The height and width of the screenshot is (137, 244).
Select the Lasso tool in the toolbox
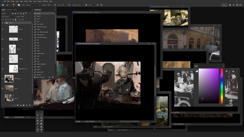[x=38, y=118]
